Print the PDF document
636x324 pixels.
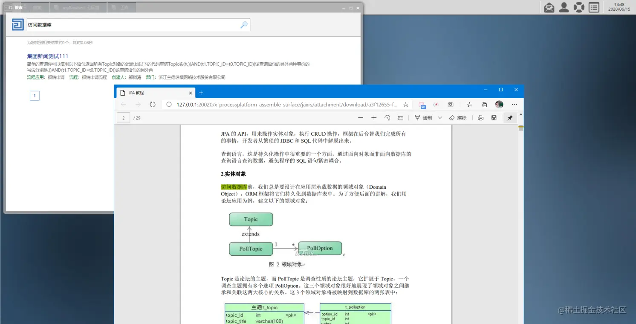481,117
